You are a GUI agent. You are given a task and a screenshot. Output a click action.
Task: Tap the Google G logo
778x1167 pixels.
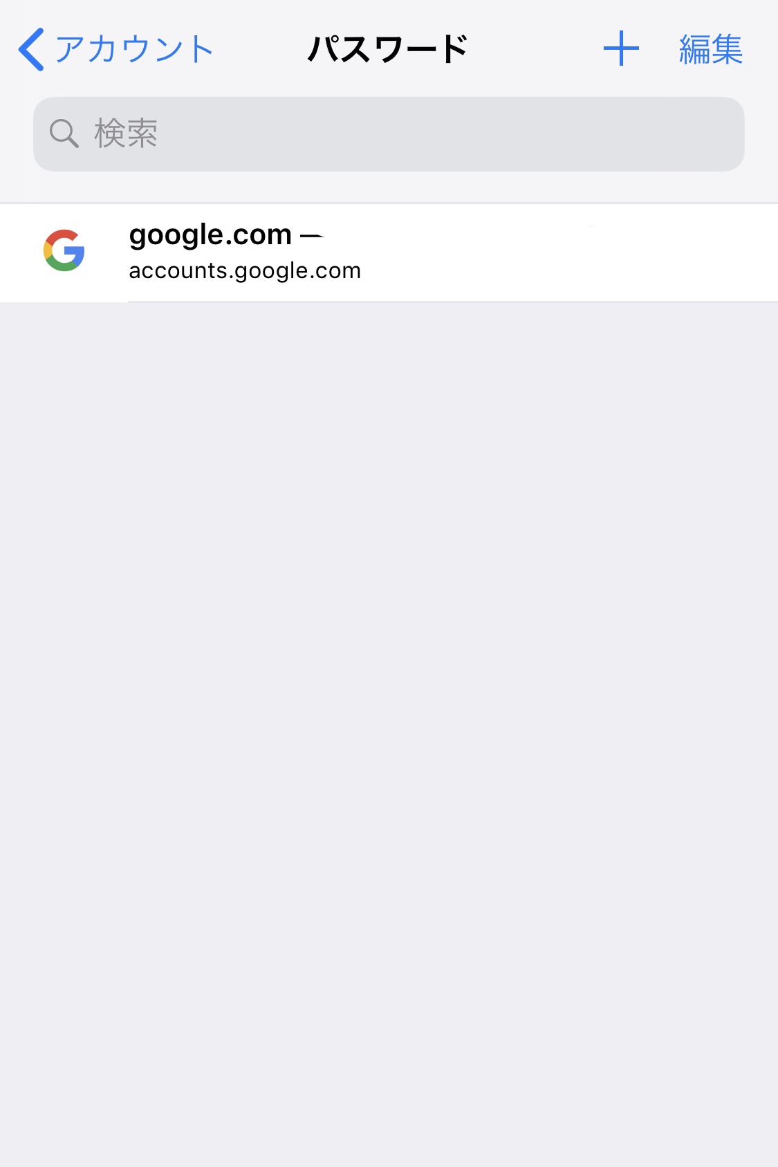64,250
